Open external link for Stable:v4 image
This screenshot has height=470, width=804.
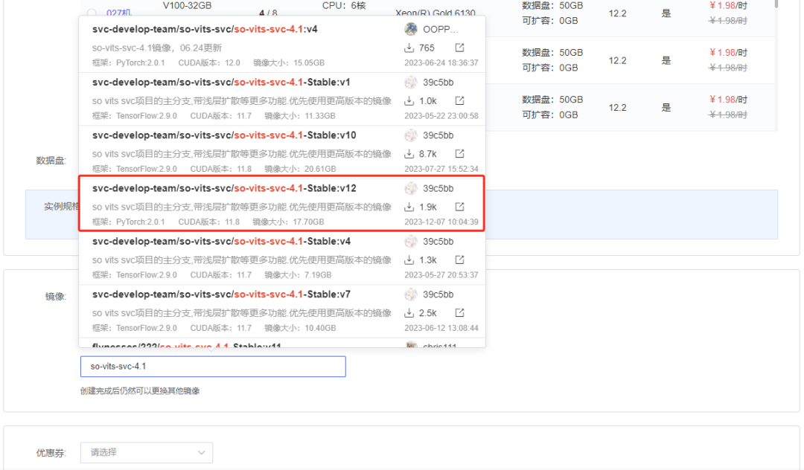tap(459, 260)
